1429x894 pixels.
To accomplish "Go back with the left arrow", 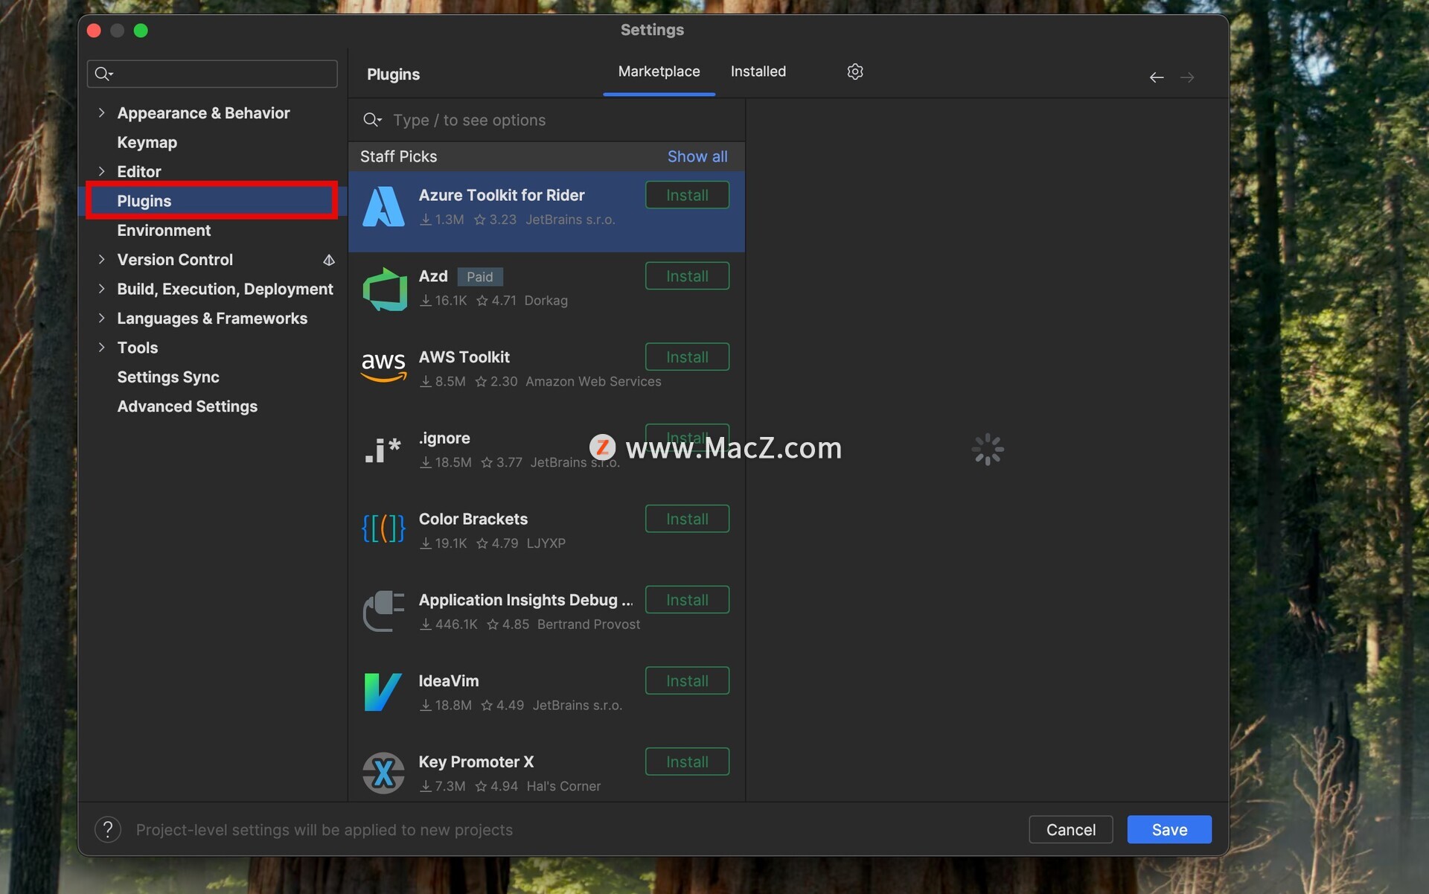I will click(1156, 77).
